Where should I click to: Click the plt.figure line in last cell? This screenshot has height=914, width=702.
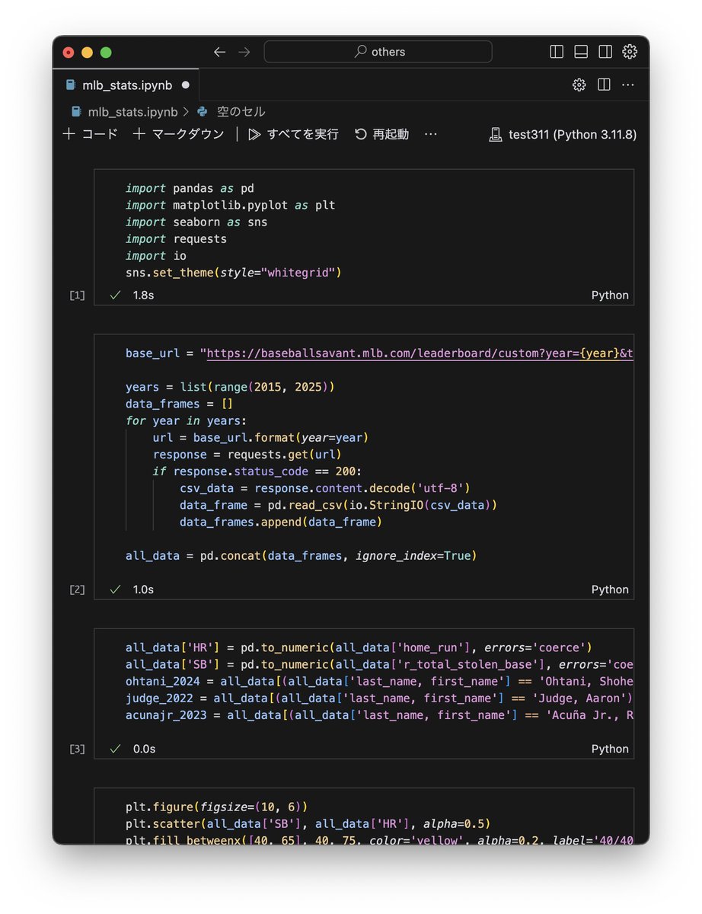tap(216, 807)
